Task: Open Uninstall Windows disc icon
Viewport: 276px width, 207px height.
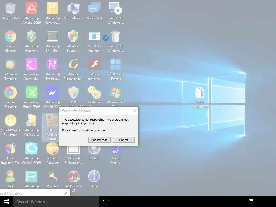Action: [115, 8]
